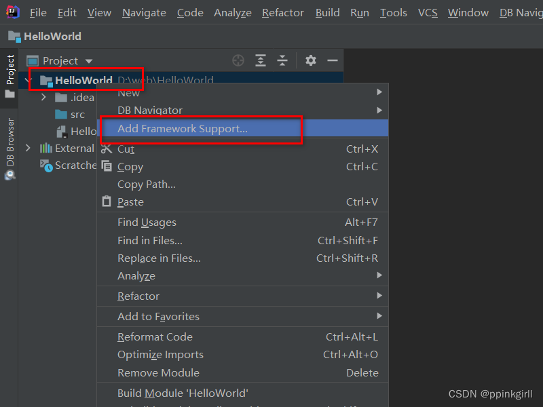Switch to the DB Browser side tab
Screen dimensions: 543x407
10,149
